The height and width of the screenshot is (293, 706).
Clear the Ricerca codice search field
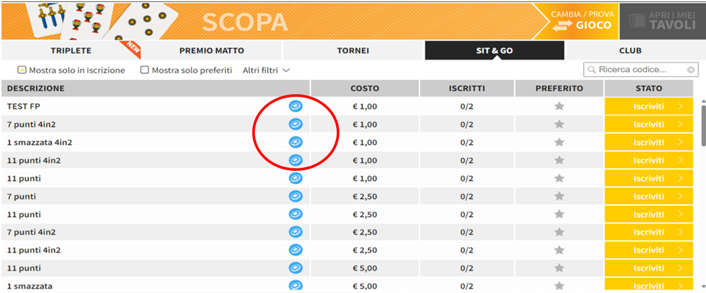(x=691, y=70)
